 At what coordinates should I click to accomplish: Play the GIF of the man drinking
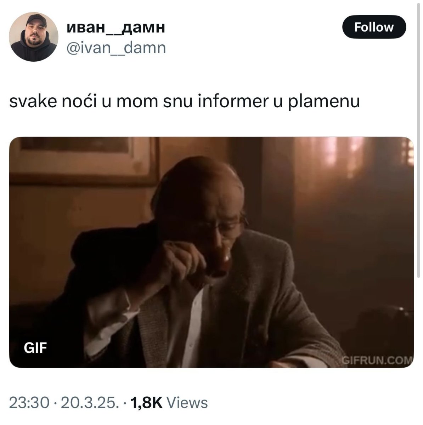click(211, 252)
